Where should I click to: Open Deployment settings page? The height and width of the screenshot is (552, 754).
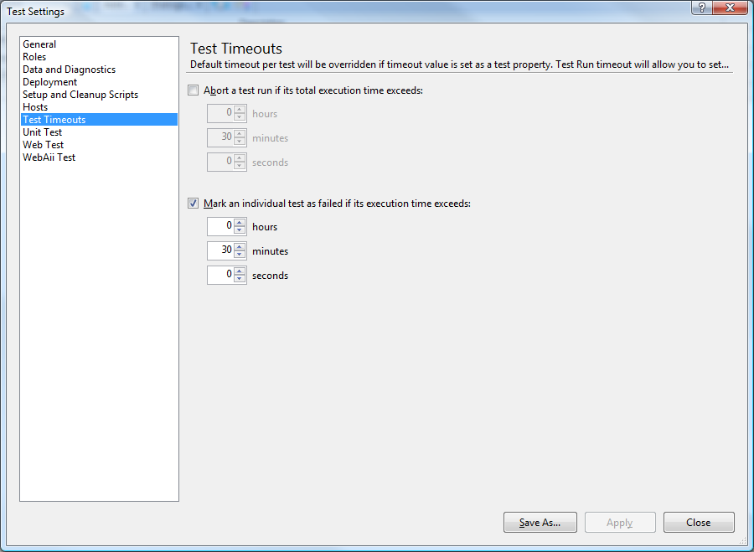pyautogui.click(x=49, y=82)
